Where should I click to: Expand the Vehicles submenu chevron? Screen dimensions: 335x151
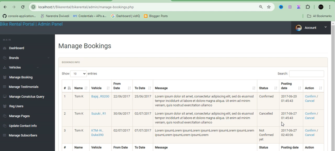(x=38, y=67)
